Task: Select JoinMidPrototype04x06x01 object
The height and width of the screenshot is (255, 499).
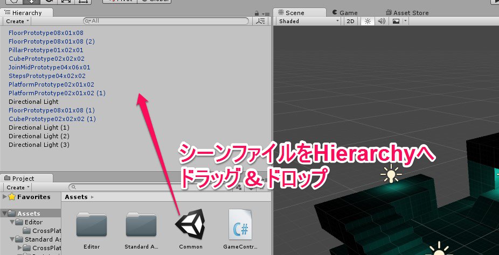Action: click(50, 67)
